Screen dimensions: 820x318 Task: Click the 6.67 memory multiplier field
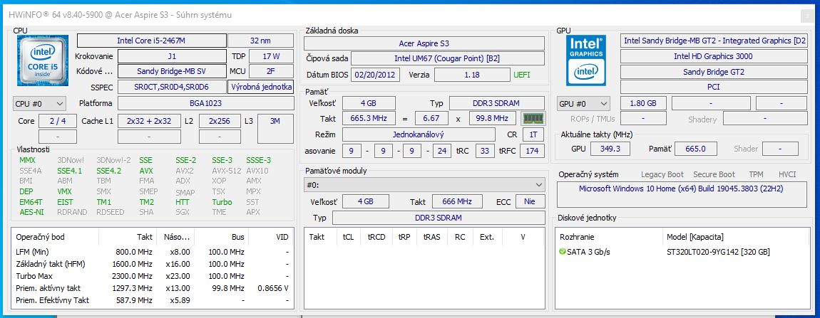[x=431, y=119]
